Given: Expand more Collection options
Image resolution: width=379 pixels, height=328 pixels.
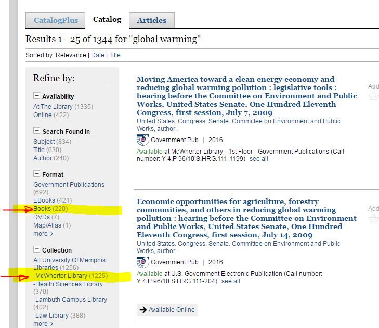Looking at the screenshot, I should click(43, 324).
